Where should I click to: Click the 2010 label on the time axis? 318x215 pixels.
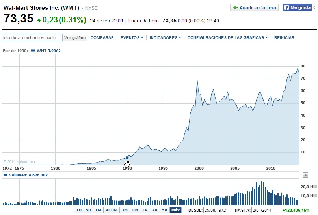click(271, 168)
